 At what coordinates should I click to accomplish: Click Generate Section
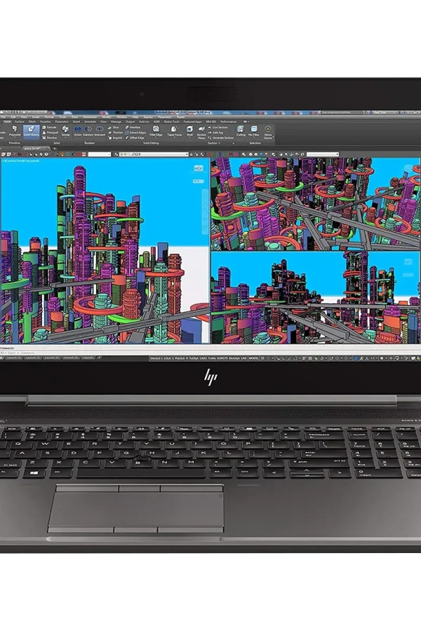[x=221, y=137]
